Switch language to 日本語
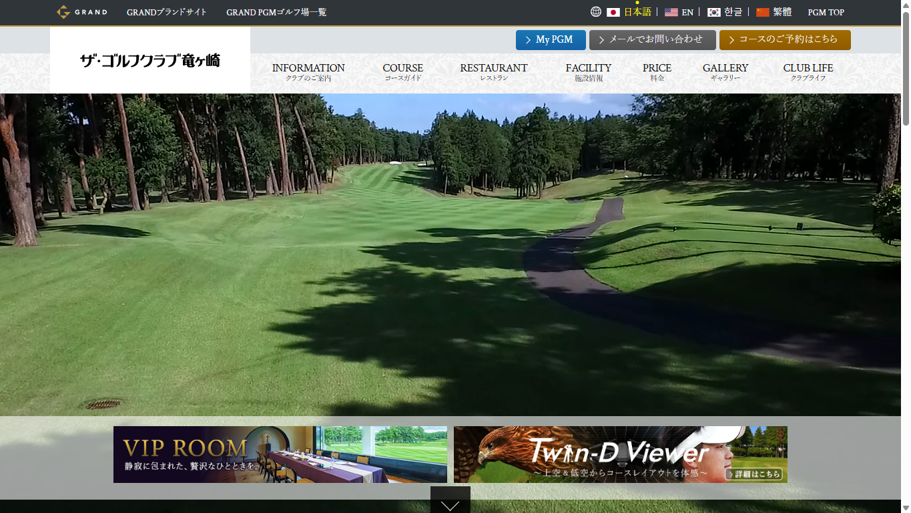This screenshot has height=513, width=911. tap(637, 12)
